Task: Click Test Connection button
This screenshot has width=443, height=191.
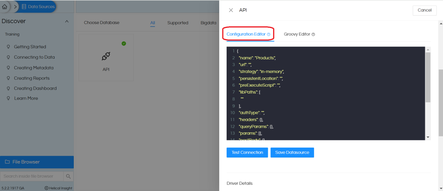Action: 247,153
